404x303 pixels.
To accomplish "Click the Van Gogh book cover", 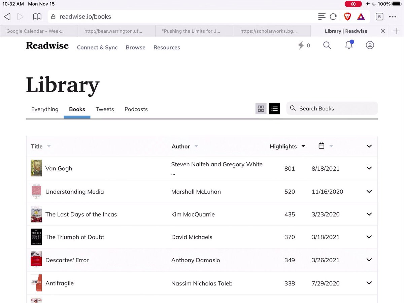I will (36, 168).
